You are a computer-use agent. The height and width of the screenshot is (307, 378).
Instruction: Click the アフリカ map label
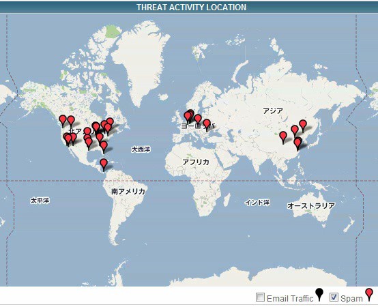(x=196, y=162)
